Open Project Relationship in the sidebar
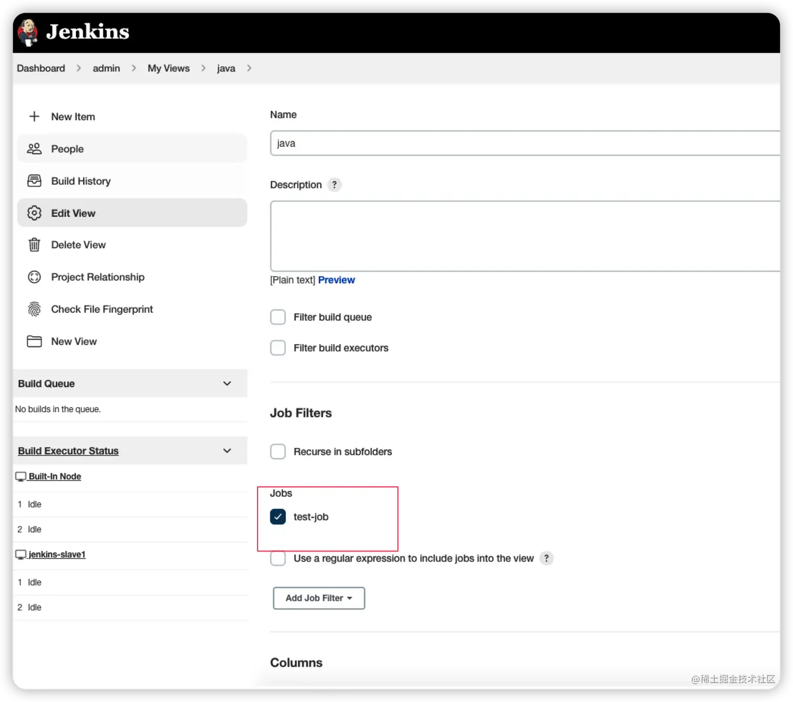 coord(132,277)
